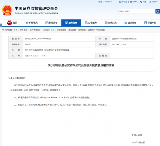Viewport: 160px width, 146px height.
Task: Click the CSRC national emblem logo
Action: click(7, 10)
